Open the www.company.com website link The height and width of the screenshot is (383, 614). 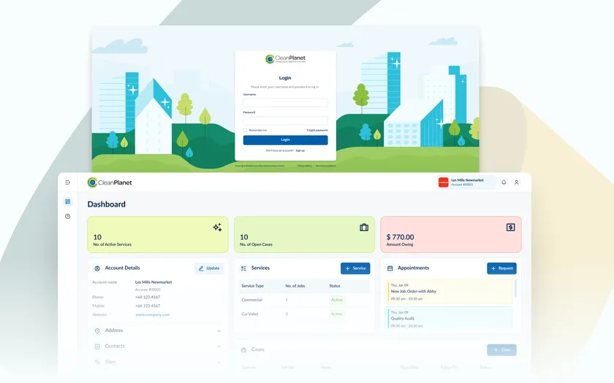point(152,314)
